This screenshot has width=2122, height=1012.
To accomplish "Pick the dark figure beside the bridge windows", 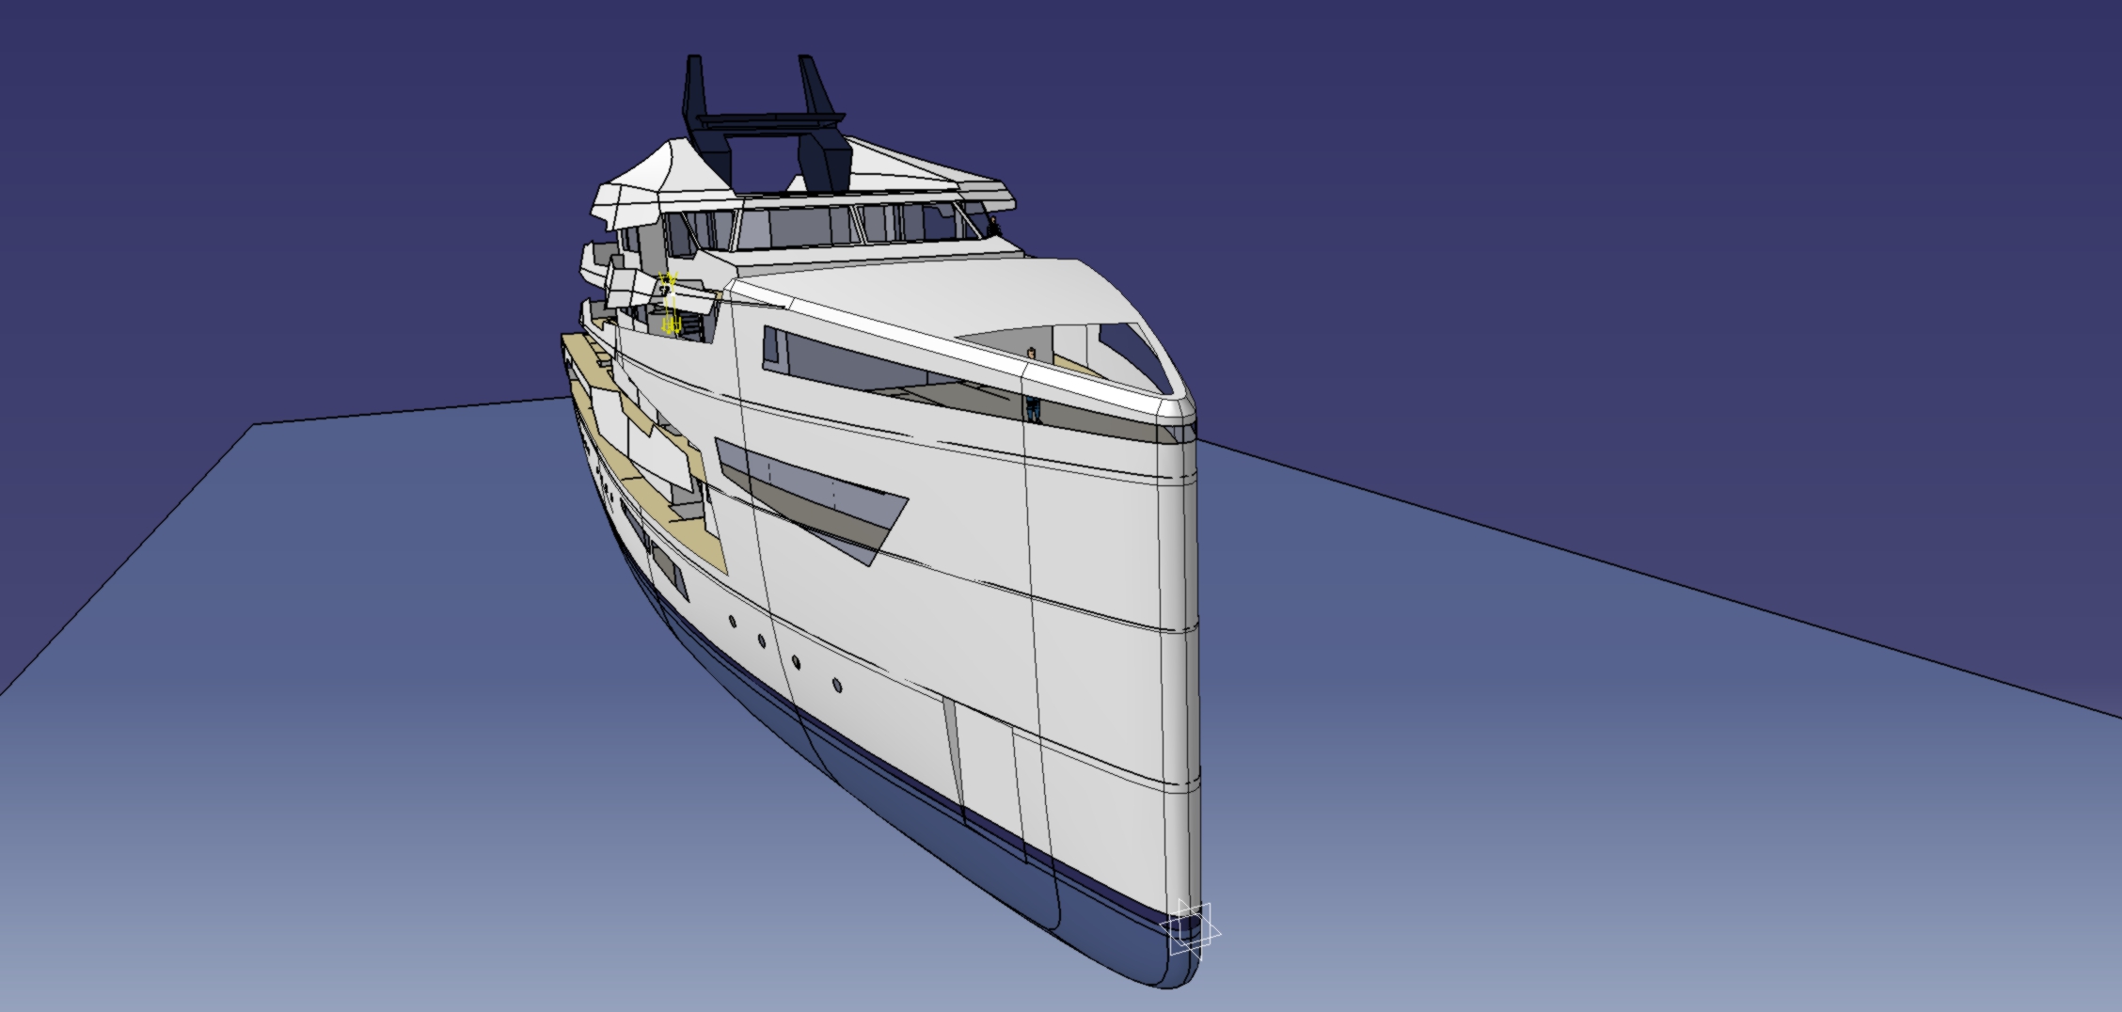I will 992,226.
